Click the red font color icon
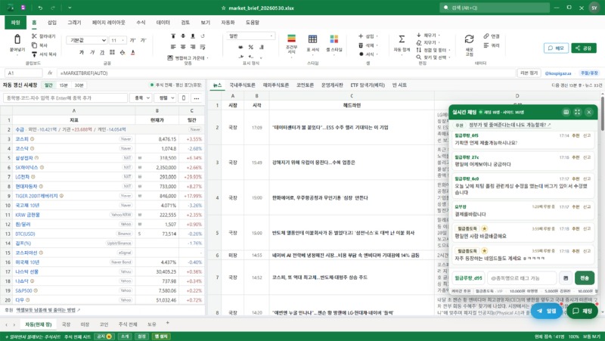Image resolution: width=605 pixels, height=341 pixels. (133, 52)
